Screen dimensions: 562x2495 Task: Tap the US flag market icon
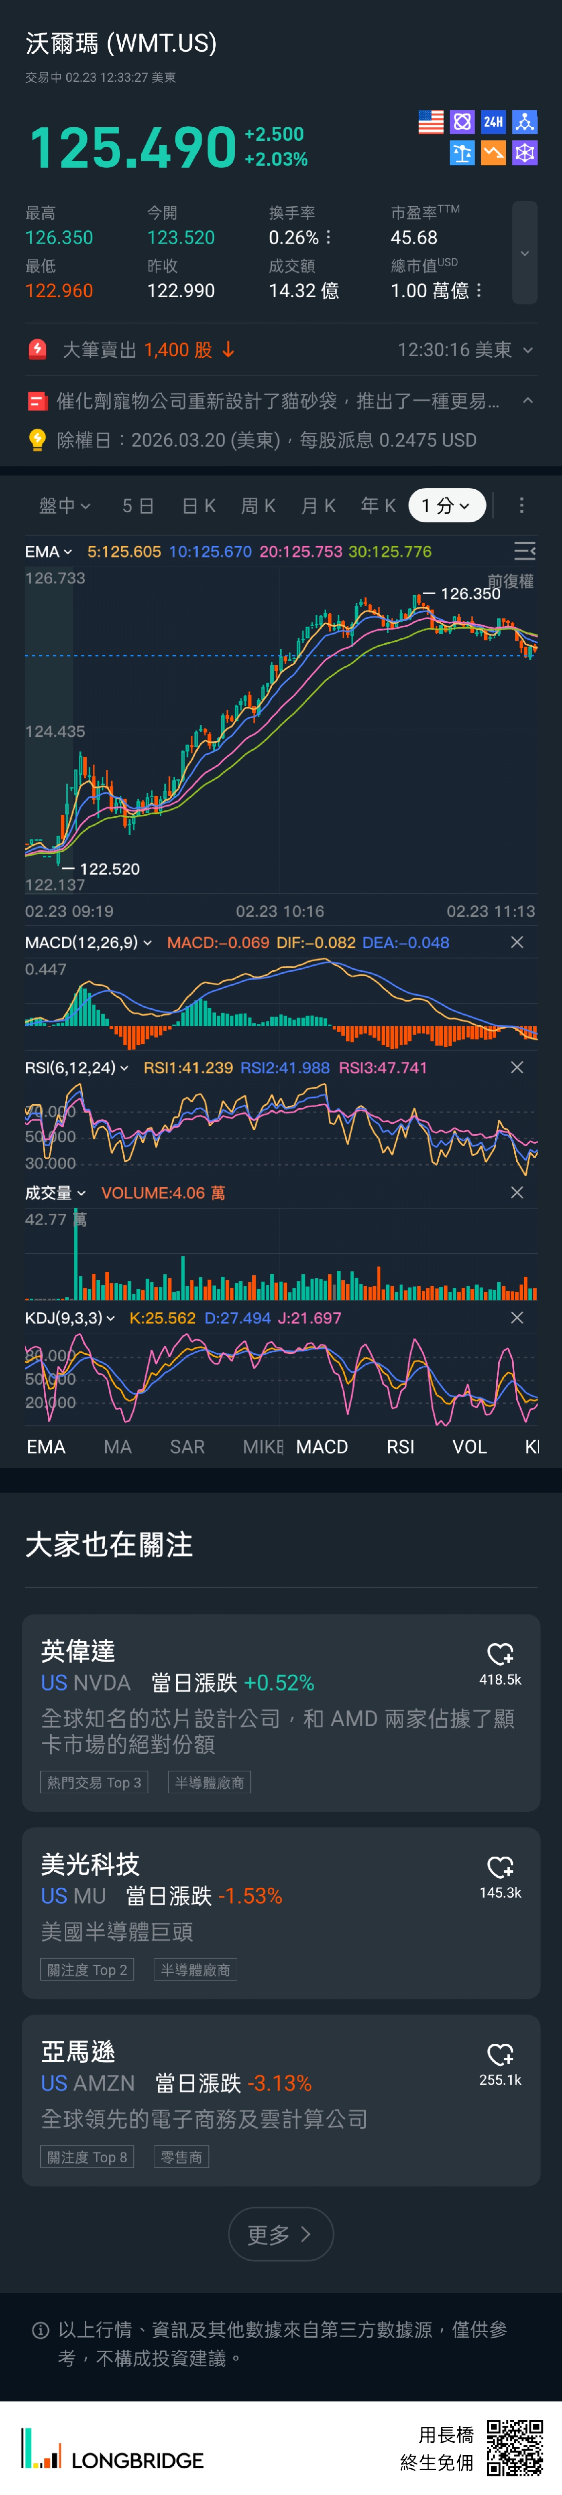pyautogui.click(x=431, y=122)
